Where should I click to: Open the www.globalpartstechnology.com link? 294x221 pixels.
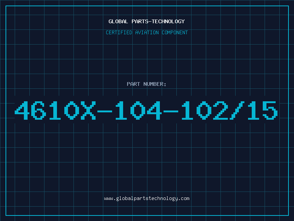pos(147,199)
